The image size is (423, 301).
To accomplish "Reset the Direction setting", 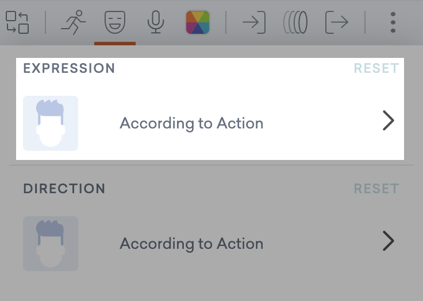I will (376, 189).
